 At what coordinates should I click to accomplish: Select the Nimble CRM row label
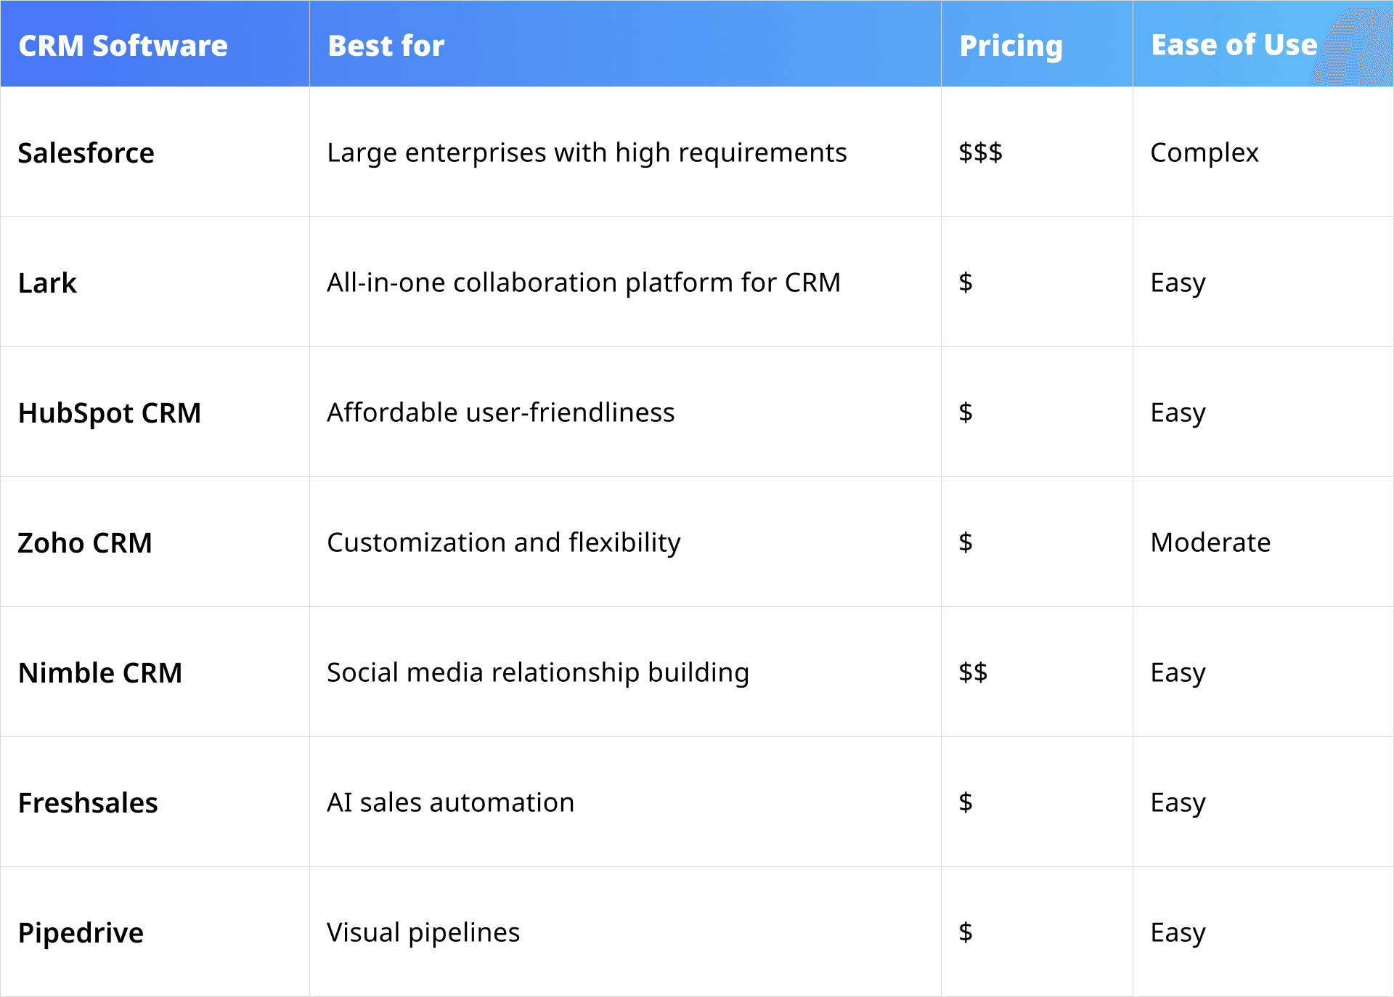pyautogui.click(x=101, y=672)
